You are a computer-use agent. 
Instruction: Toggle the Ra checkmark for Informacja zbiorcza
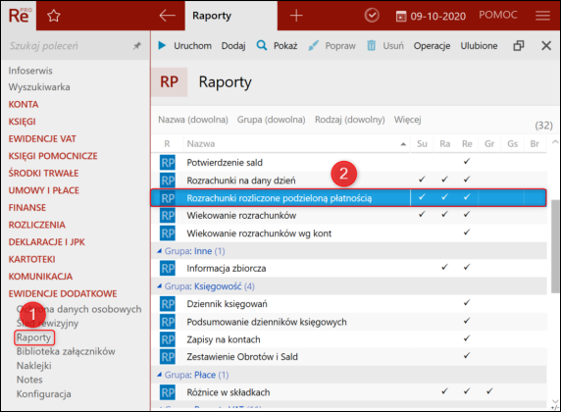(x=444, y=268)
